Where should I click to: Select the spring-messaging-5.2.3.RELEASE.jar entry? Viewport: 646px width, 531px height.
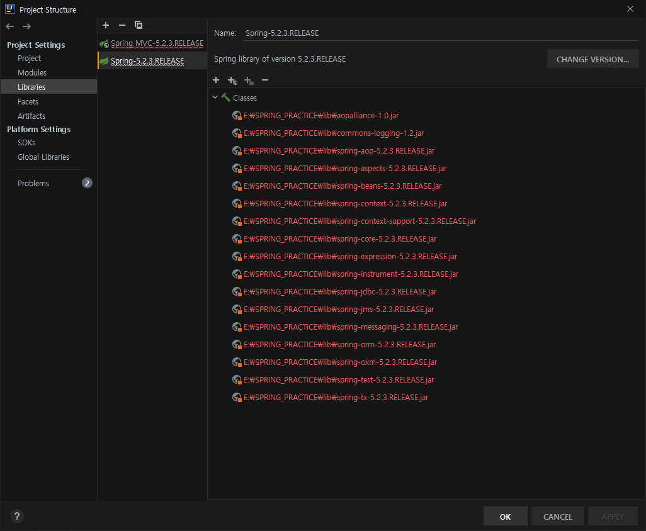point(351,327)
